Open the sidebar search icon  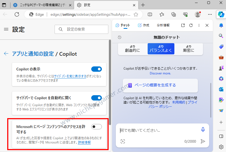pos(221,36)
